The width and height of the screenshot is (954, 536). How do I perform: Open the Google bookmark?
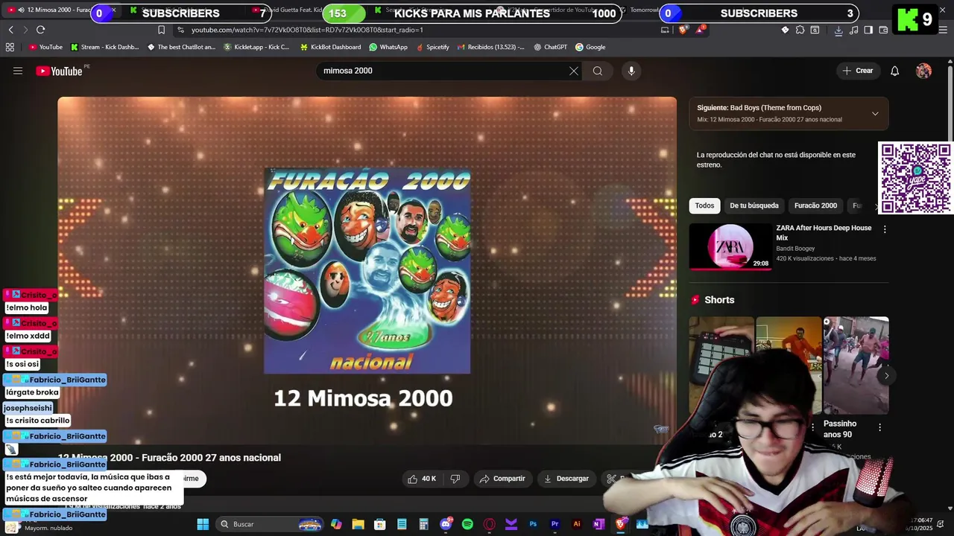coord(590,47)
